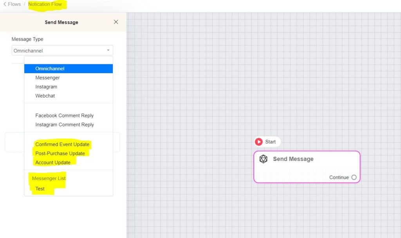401x238 pixels.
Task: Open the Flows breadcrumb link
Action: pos(14,4)
